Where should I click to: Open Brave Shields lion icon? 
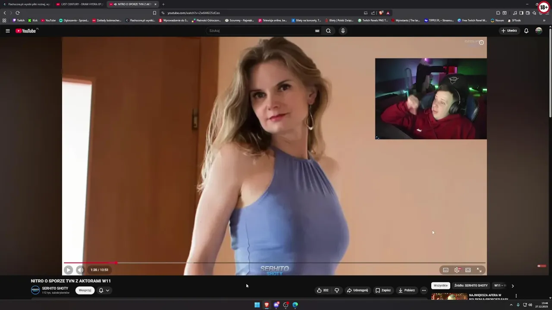(381, 13)
